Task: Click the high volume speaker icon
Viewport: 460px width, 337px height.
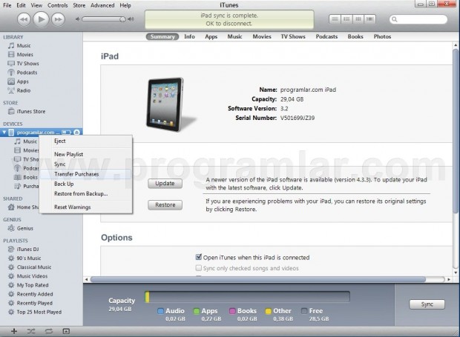Action: pos(131,19)
